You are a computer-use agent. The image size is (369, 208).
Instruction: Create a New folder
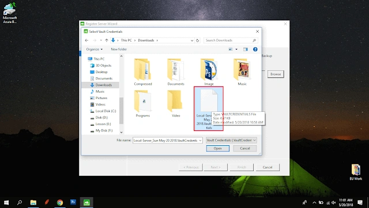[119, 49]
